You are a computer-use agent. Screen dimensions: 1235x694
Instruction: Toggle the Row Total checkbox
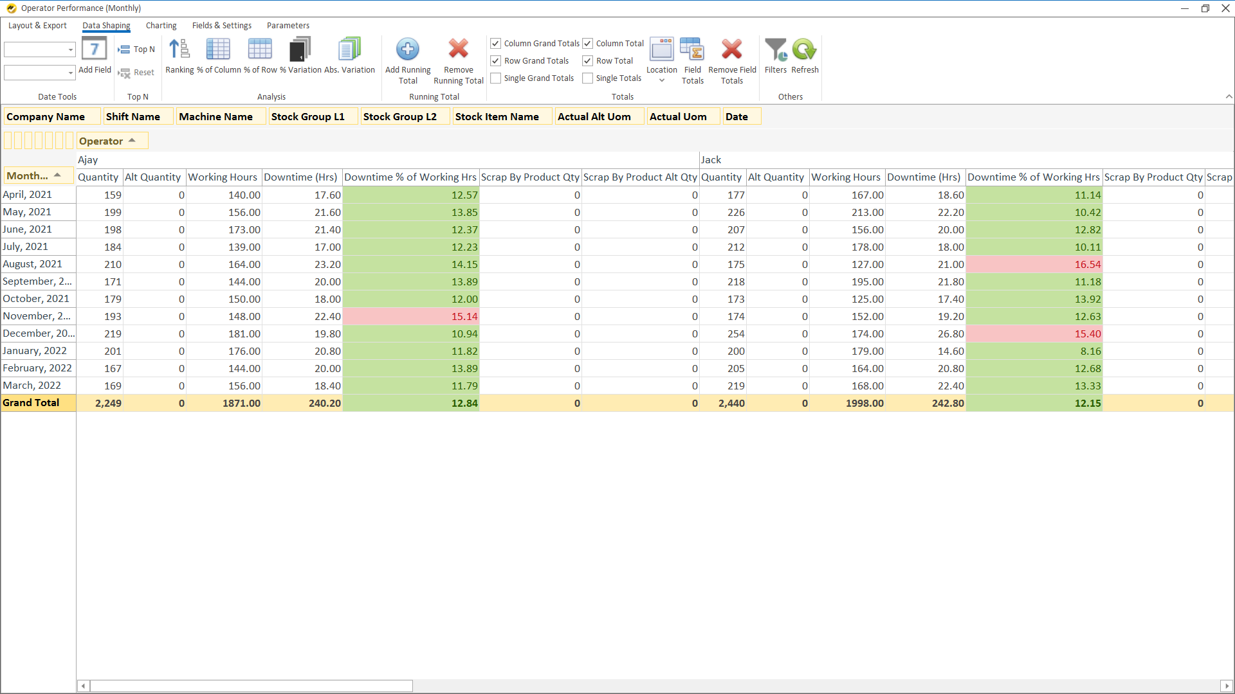[588, 61]
